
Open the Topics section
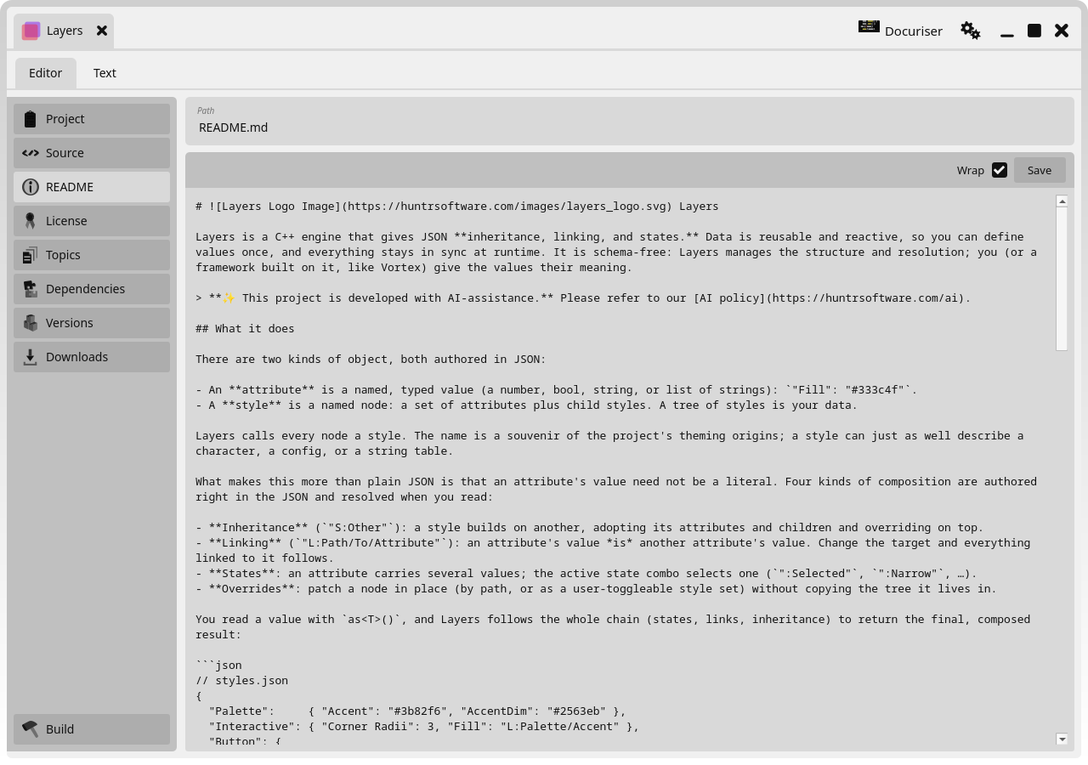pyautogui.click(x=92, y=255)
